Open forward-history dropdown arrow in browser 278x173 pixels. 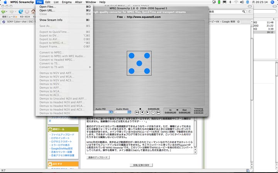click(x=15, y=12)
